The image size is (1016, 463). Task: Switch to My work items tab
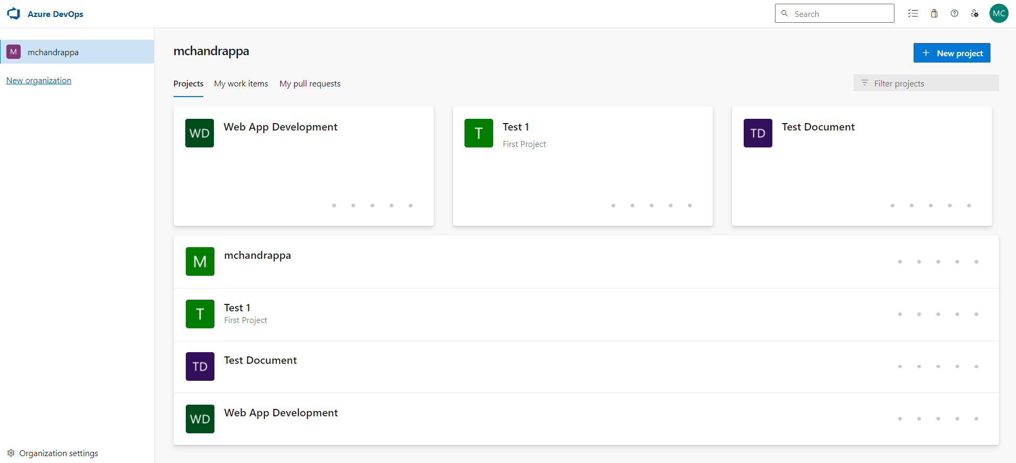[241, 84]
